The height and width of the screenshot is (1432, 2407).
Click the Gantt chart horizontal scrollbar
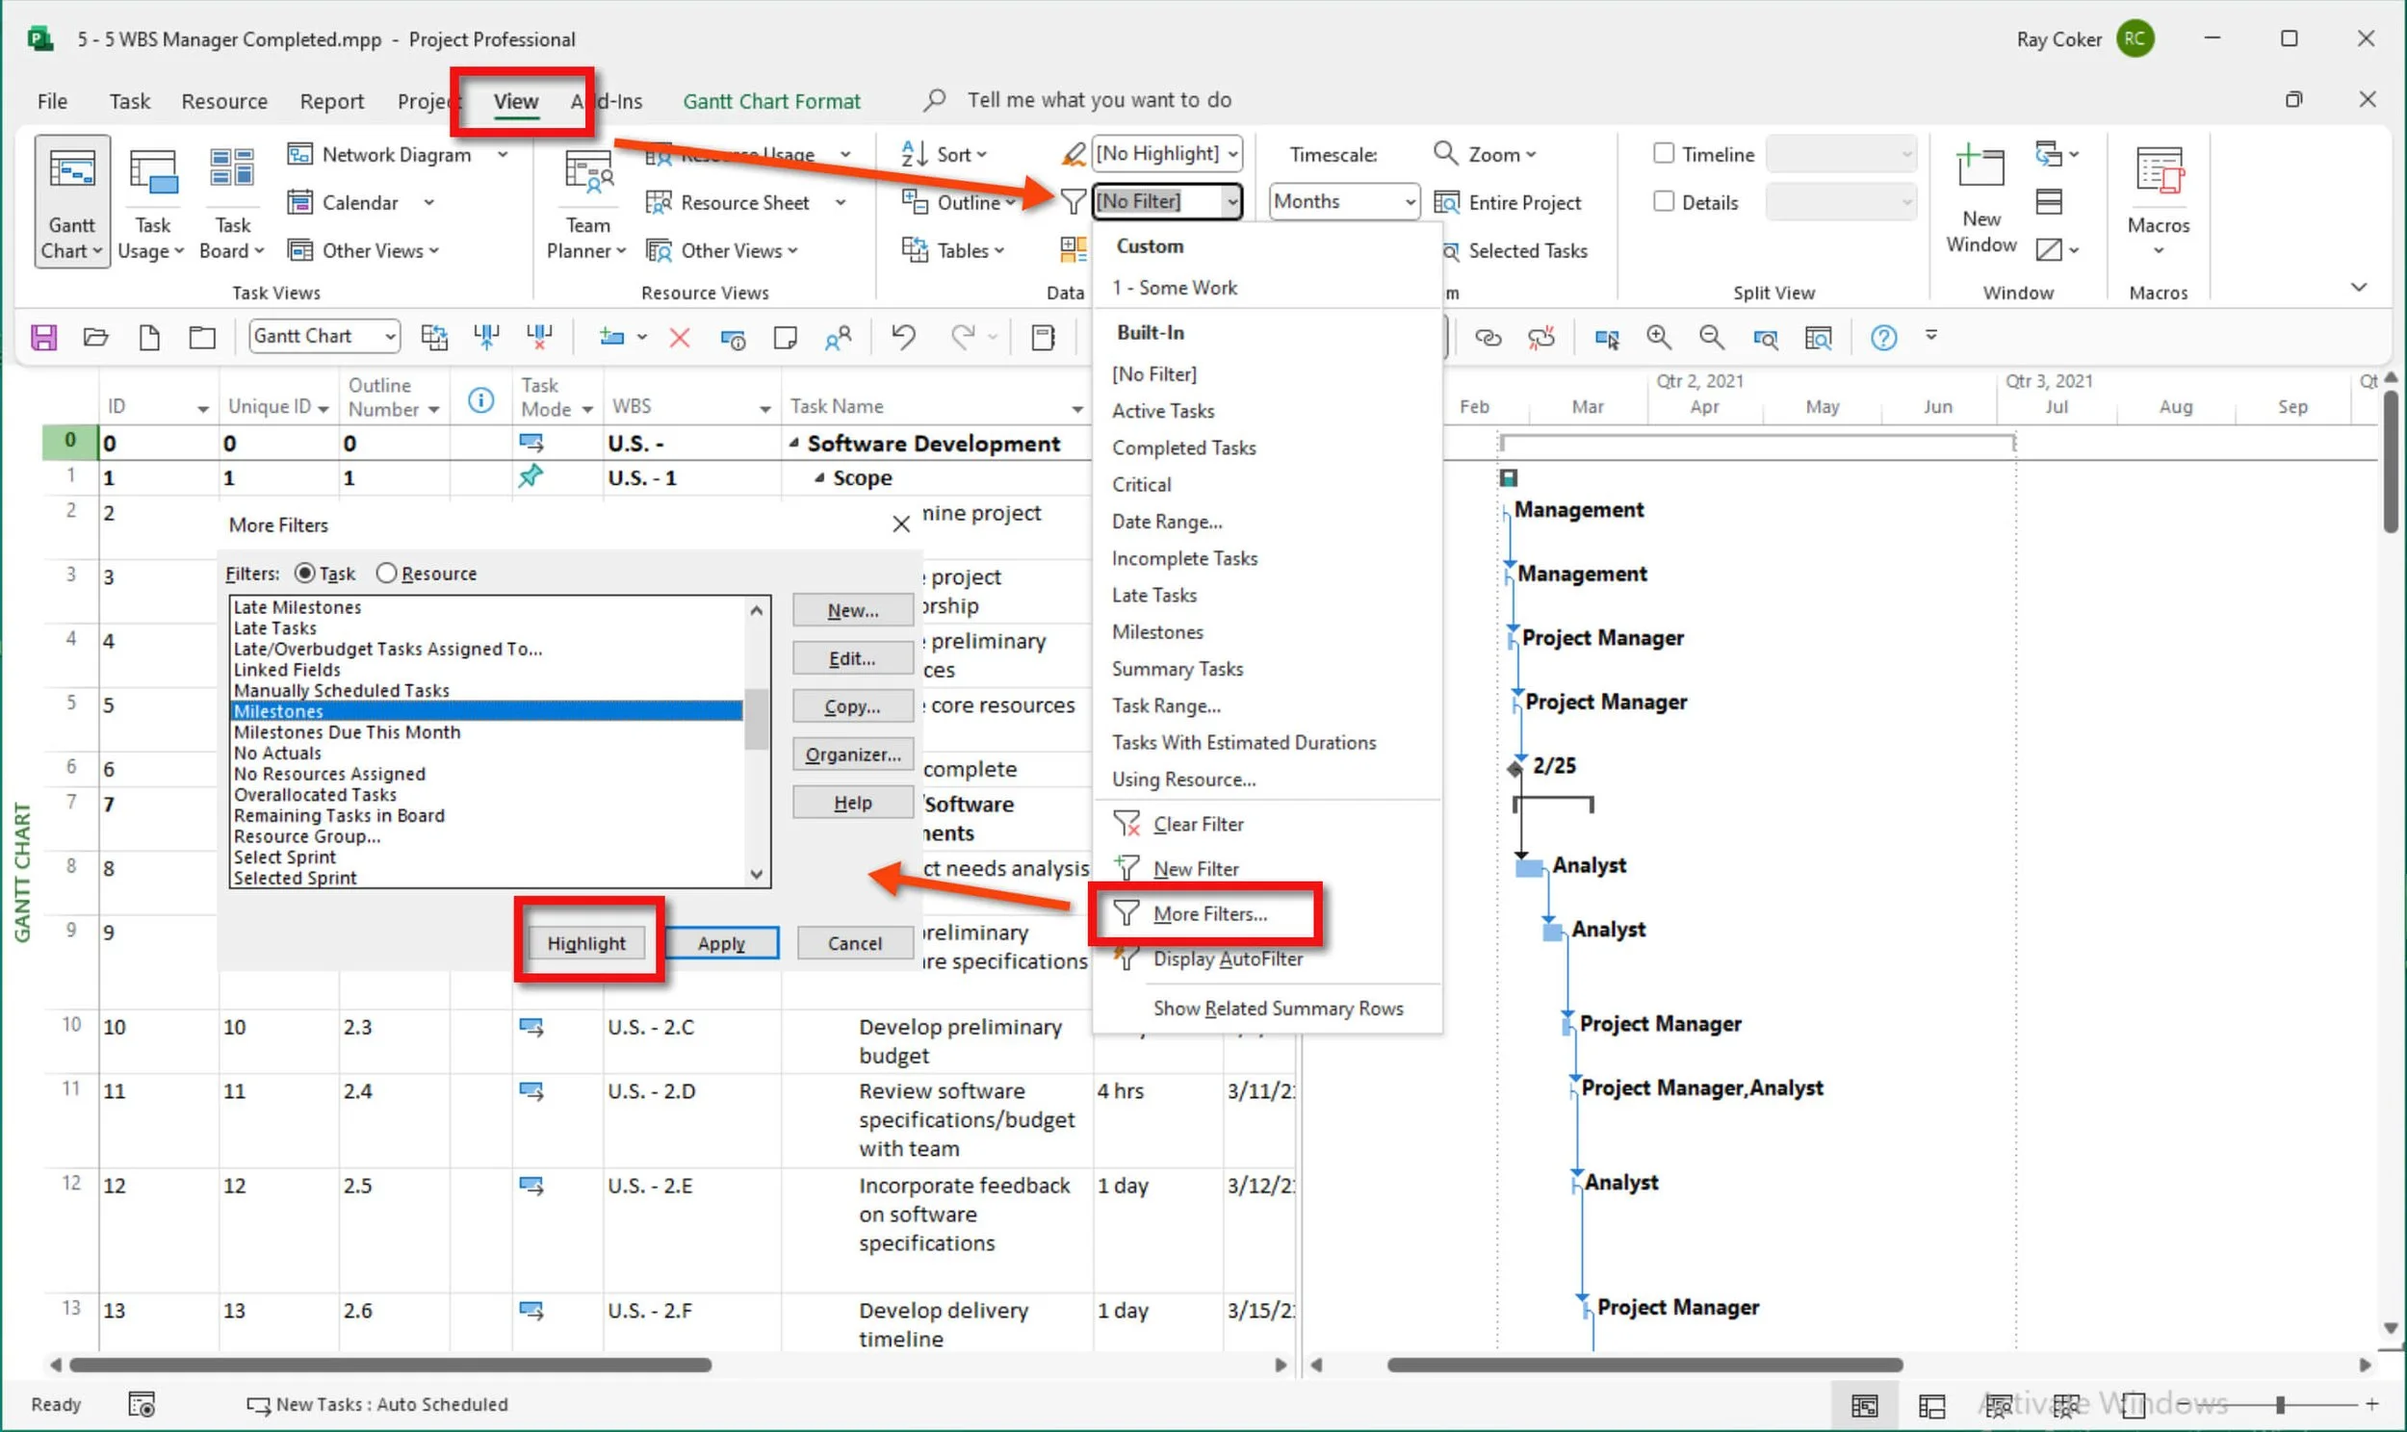[x=1644, y=1366]
